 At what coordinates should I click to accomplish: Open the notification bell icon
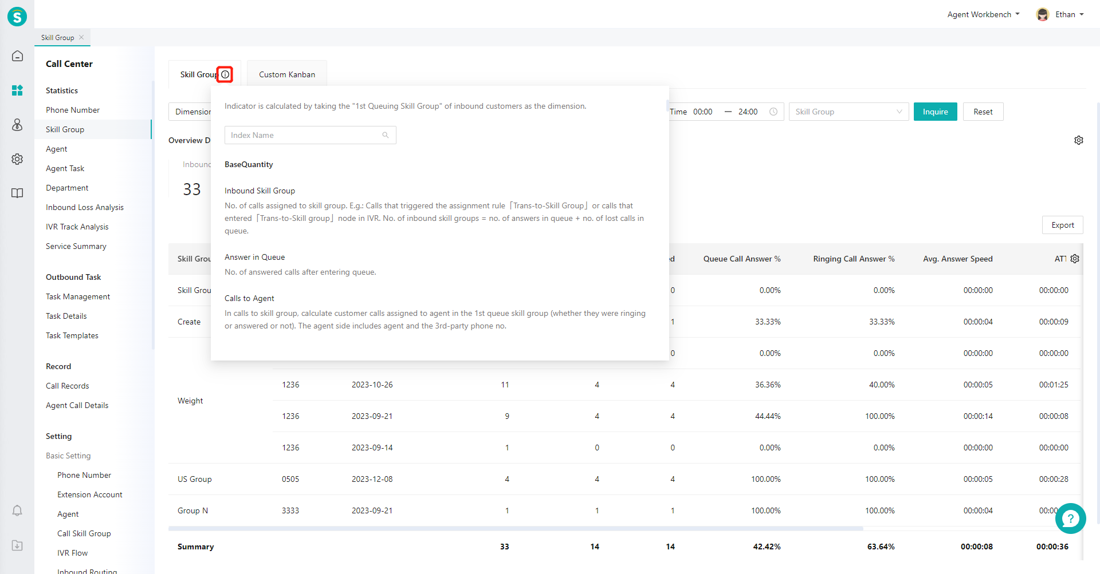coord(17,510)
